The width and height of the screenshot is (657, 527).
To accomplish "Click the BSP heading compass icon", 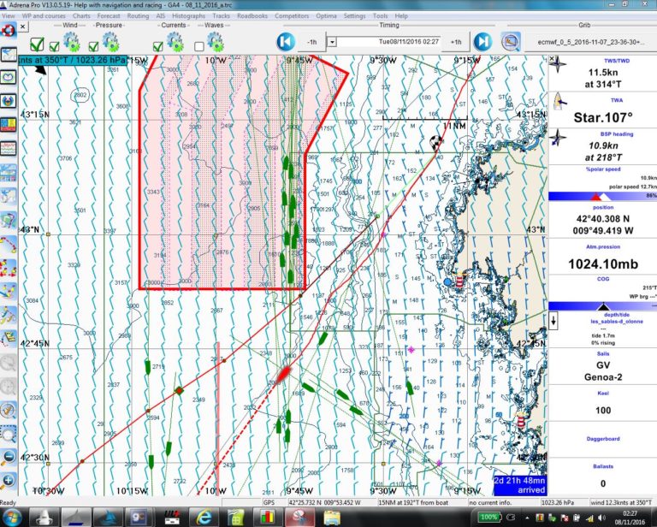I will pyautogui.click(x=557, y=138).
